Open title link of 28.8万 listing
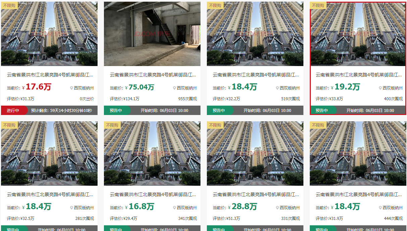 click(x=256, y=194)
